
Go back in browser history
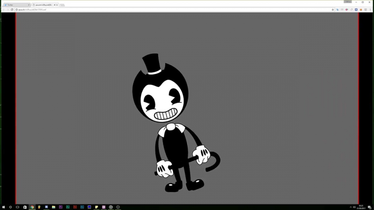point(4,9)
